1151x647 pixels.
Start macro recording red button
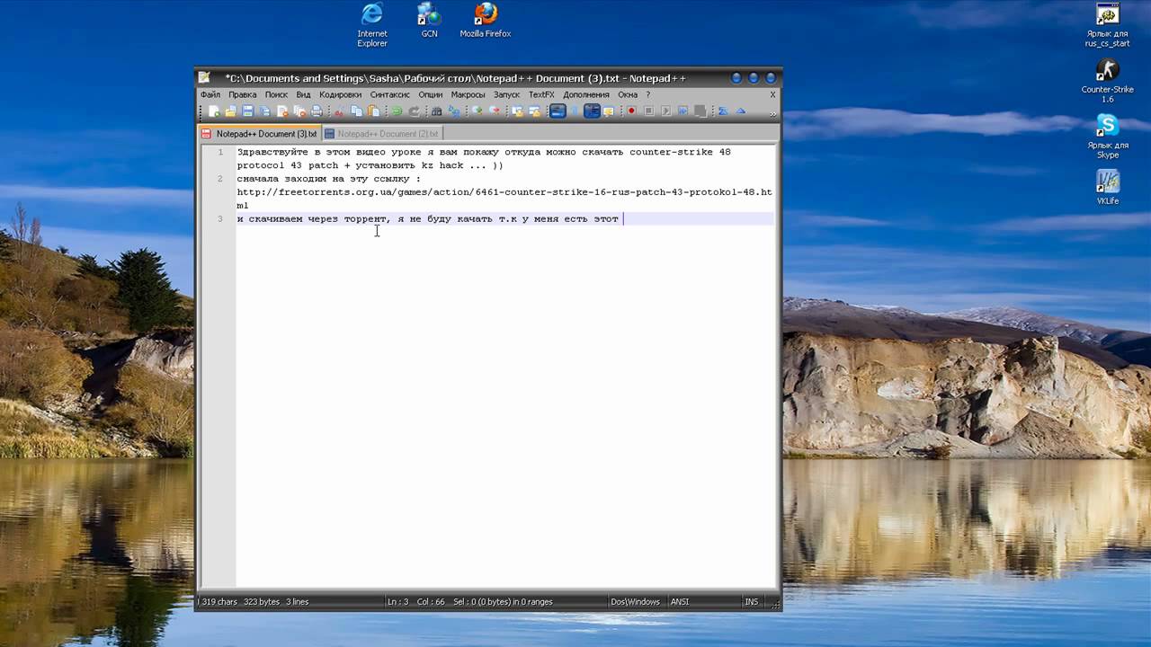pos(631,111)
